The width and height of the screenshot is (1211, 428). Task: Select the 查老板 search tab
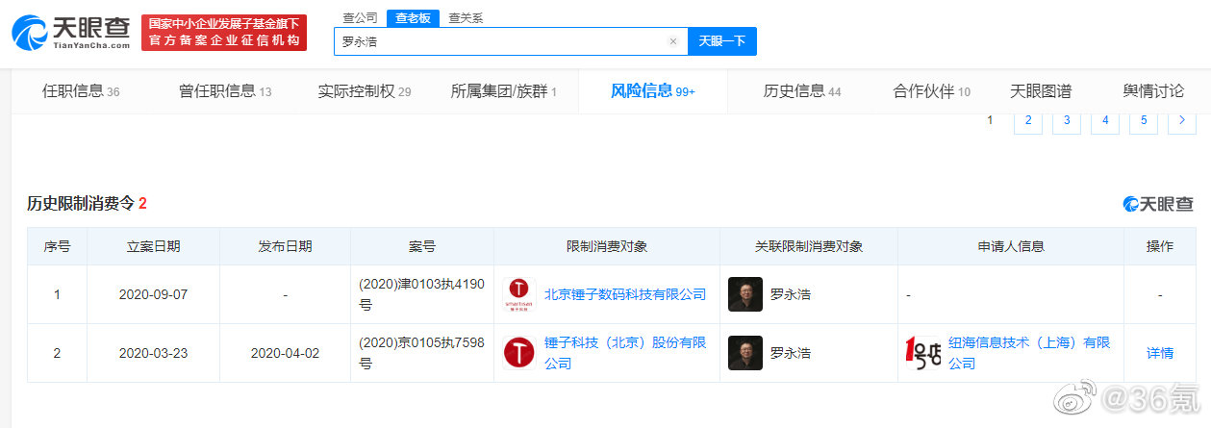tap(414, 17)
